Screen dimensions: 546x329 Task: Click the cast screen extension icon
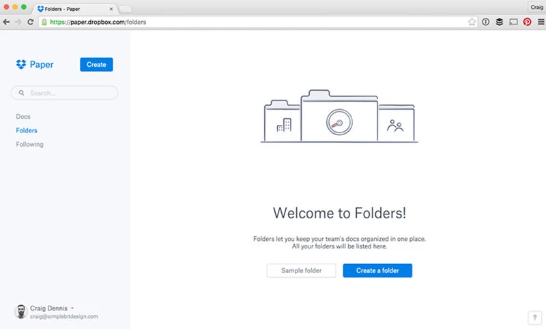pos(513,22)
